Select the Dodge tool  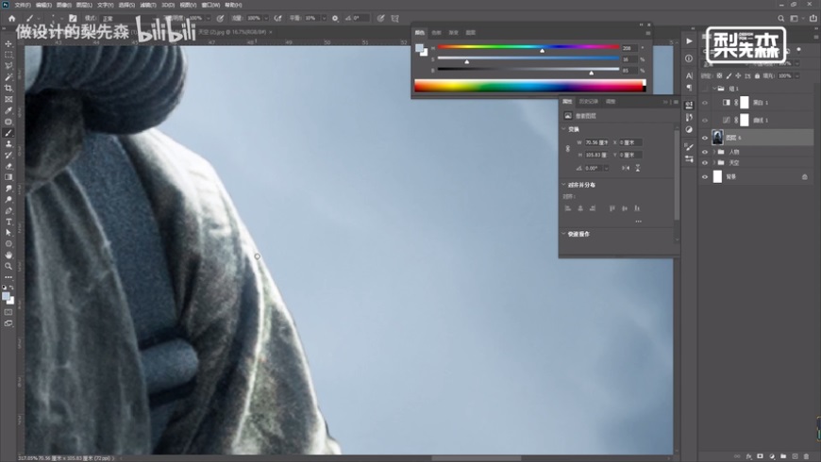(8, 199)
